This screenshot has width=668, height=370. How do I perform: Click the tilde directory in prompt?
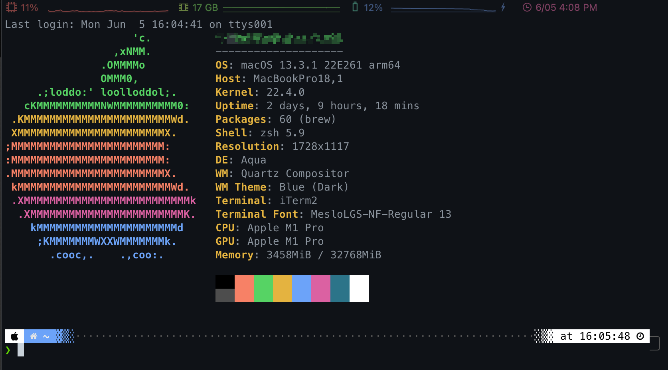46,337
